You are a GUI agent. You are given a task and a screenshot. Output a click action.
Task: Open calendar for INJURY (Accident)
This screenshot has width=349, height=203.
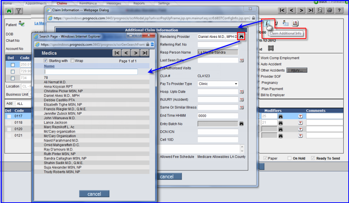point(242,99)
